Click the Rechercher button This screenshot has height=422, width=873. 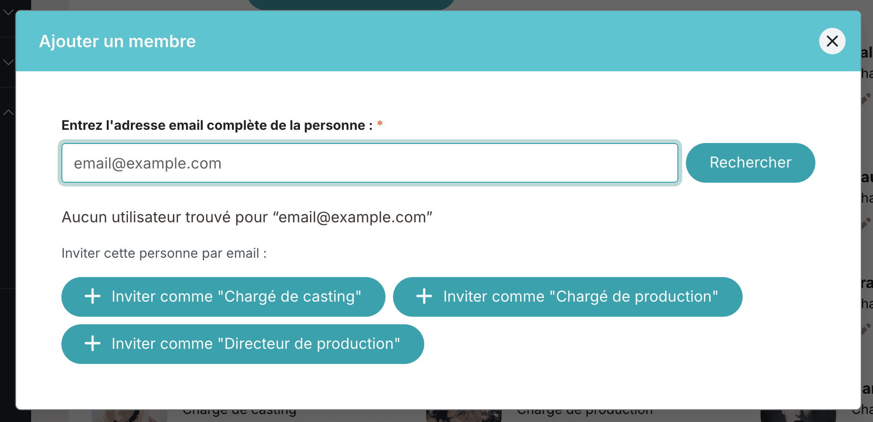(x=750, y=163)
